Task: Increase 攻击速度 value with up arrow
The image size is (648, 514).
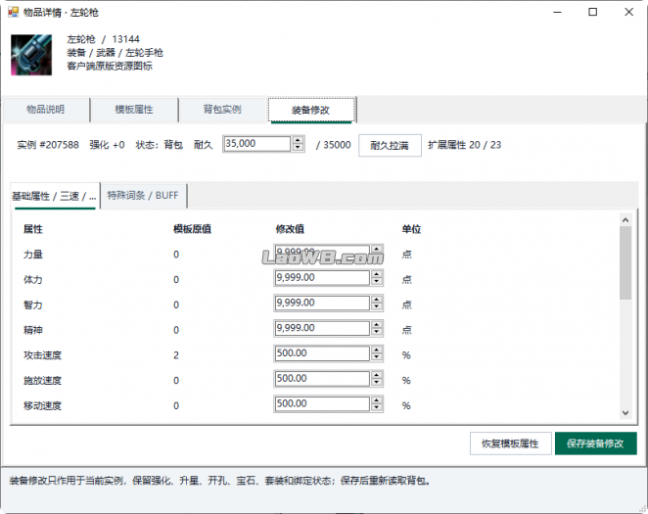Action: coord(377,350)
